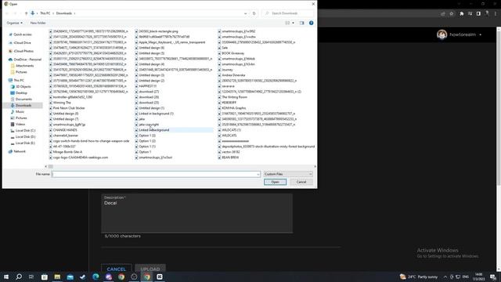Image resolution: width=501 pixels, height=282 pixels.
Task: Click the refresh icon by the address bar
Action: 254,13
